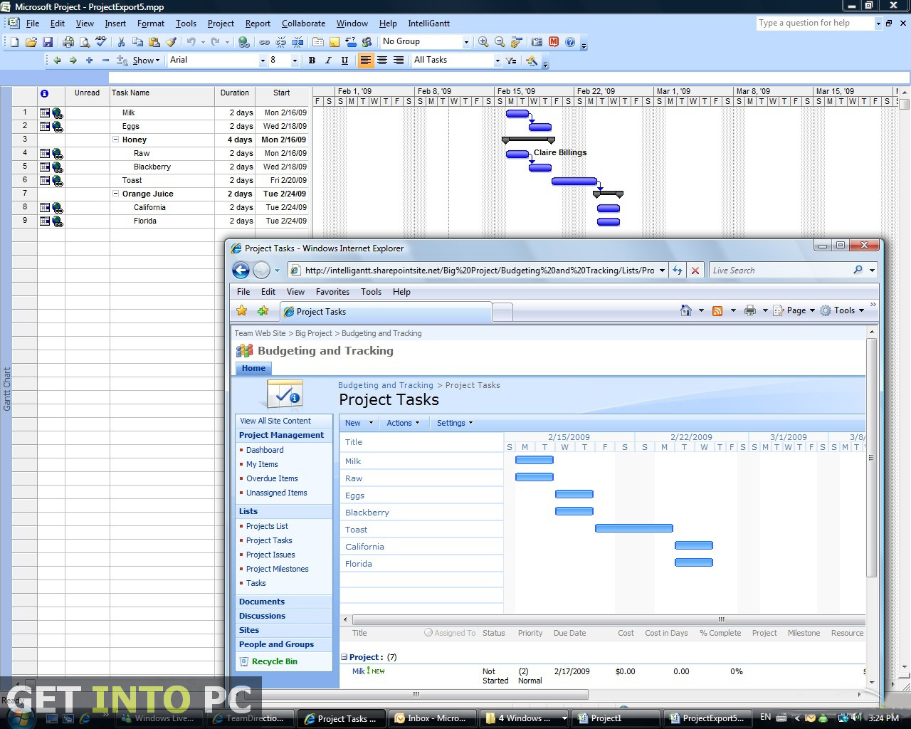Run the Spelling check icon

click(101, 42)
